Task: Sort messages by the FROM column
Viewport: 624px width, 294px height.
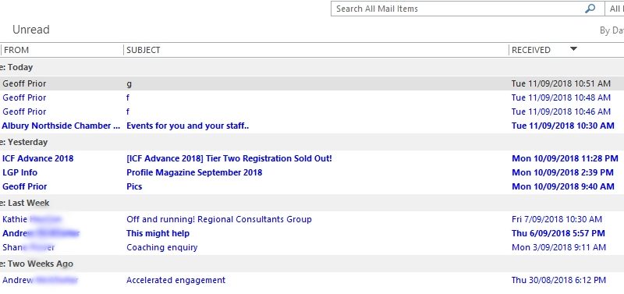Action: pyautogui.click(x=62, y=50)
